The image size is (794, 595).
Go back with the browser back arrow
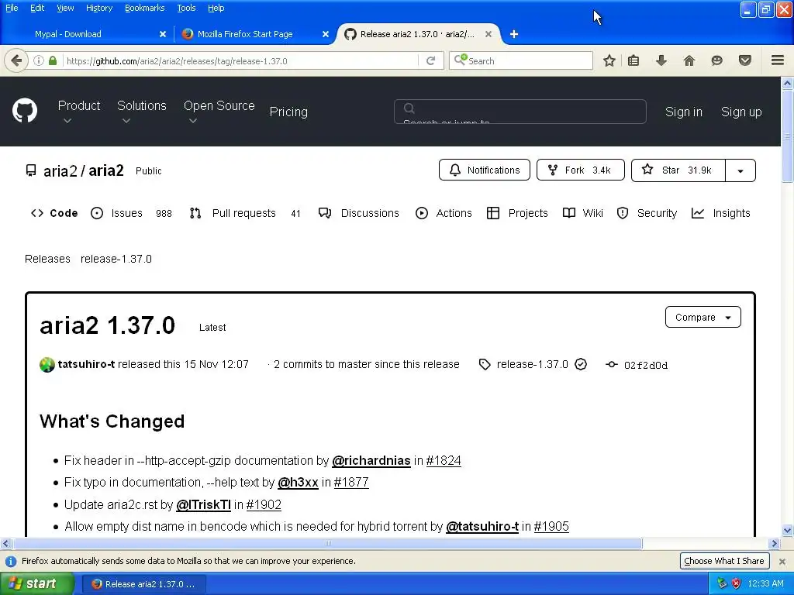click(x=16, y=60)
